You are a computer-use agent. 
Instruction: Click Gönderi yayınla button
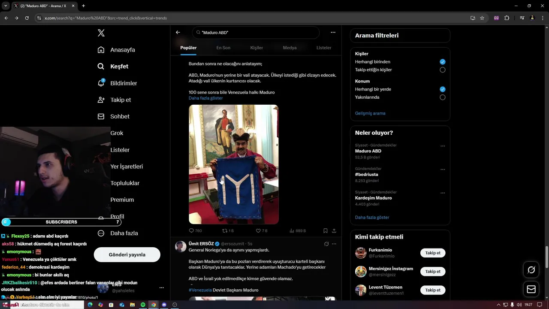pyautogui.click(x=127, y=254)
